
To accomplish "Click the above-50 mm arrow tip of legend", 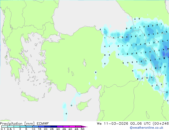I will 84,127.
